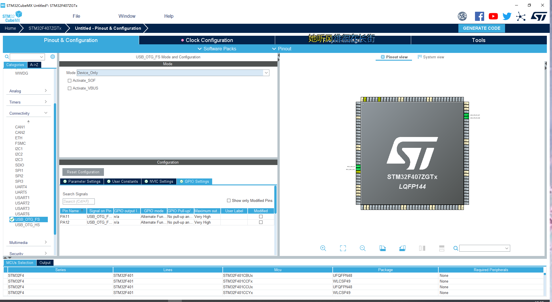This screenshot has width=552, height=302.
Task: Open the YouTube channel icon
Action: click(493, 16)
